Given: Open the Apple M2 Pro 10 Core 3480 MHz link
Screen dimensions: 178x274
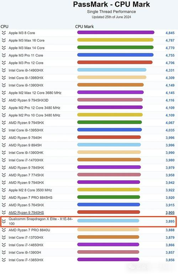Looking at the screenshot, I should tap(35, 115).
